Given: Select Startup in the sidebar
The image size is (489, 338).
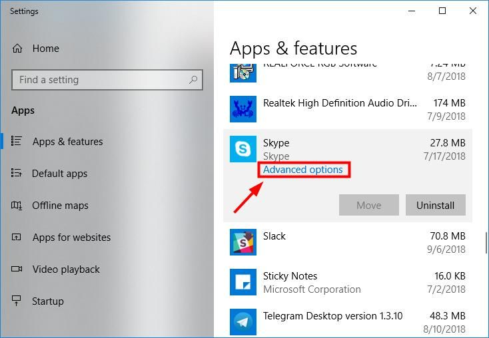Looking at the screenshot, I should tap(47, 301).
